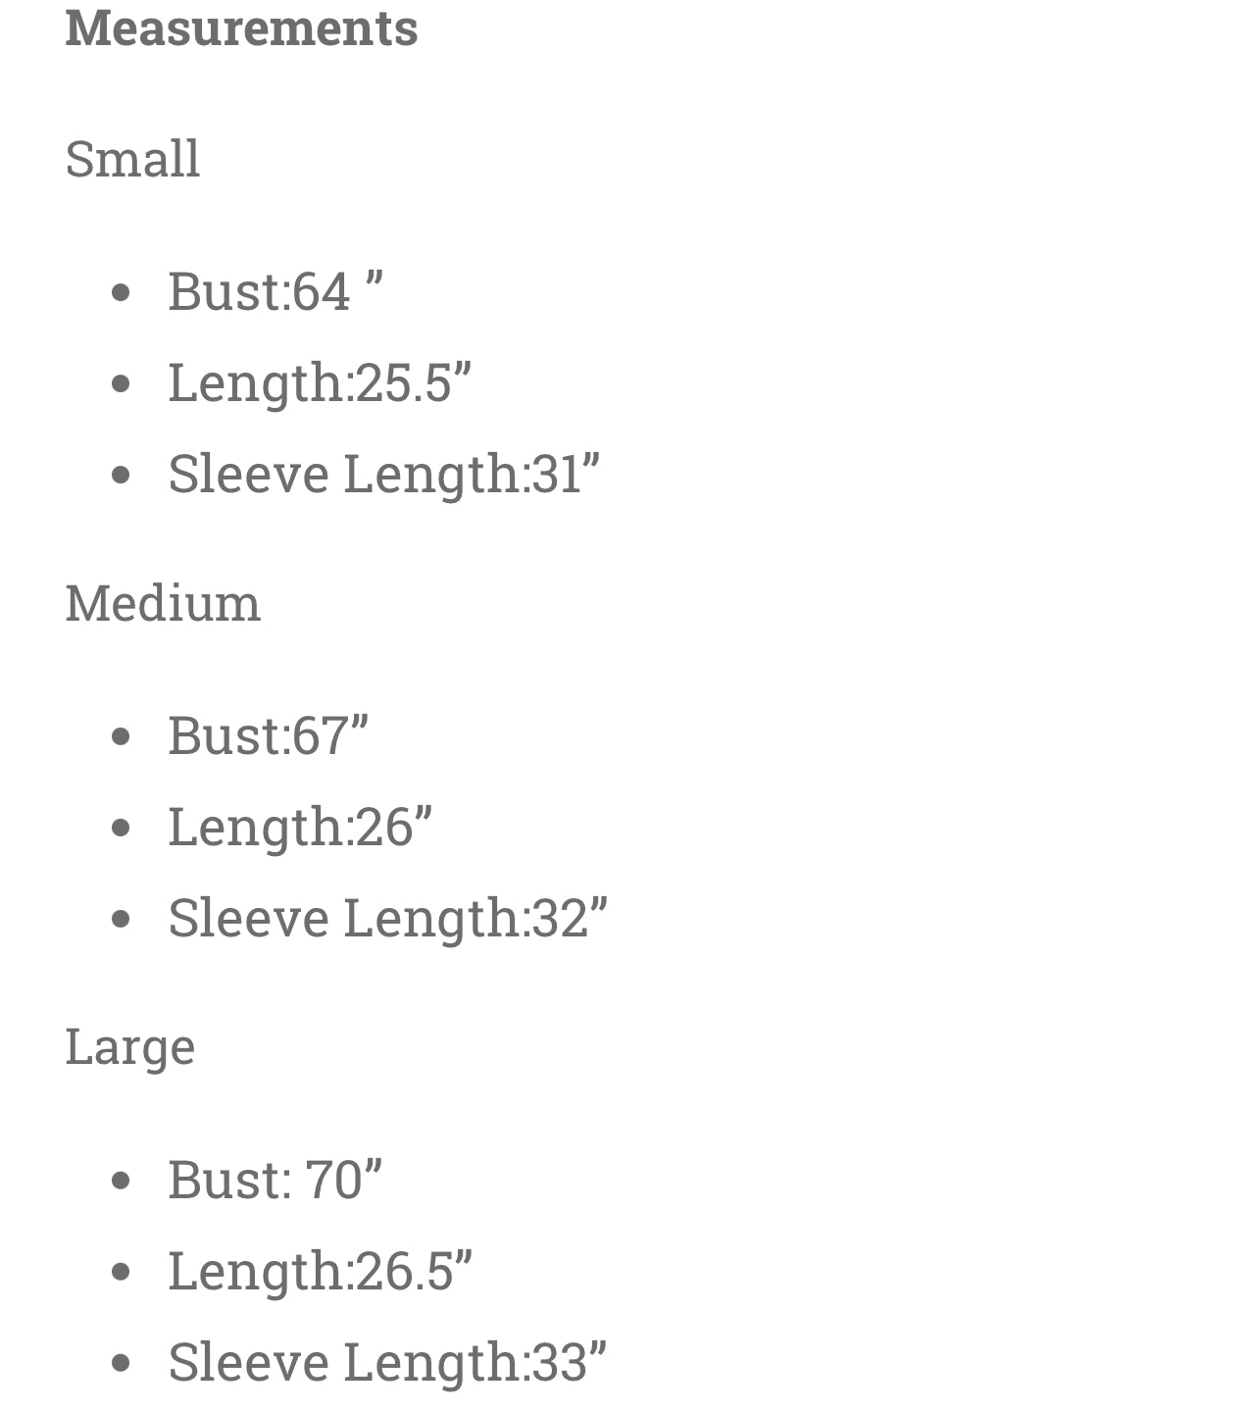Screen dimensions: 1250x1412
Task: Select the Sleeve Length:32" text
Action: [x=387, y=918]
